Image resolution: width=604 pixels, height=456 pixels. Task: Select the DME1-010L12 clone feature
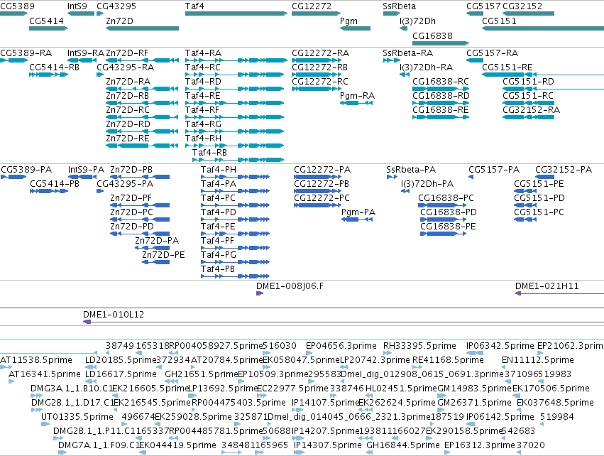(x=344, y=322)
